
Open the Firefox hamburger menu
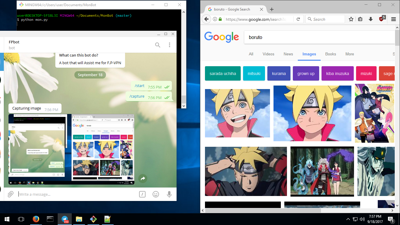pos(394,19)
